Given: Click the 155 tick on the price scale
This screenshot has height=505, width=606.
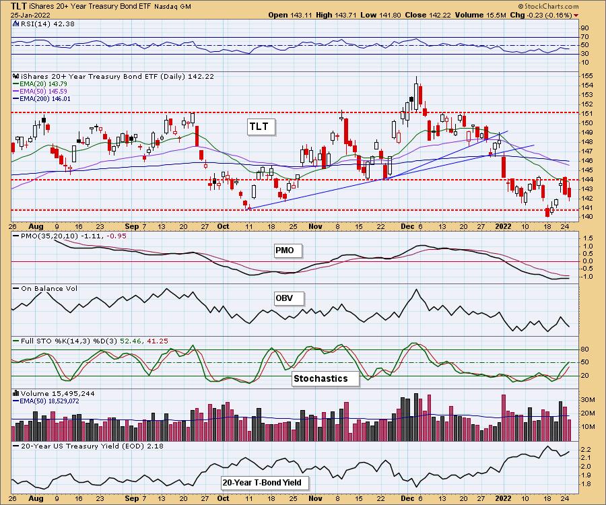Looking at the screenshot, I should (x=586, y=76).
